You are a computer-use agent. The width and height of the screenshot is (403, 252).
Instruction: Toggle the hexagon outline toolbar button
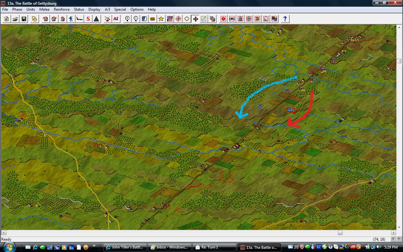pyautogui.click(x=187, y=19)
